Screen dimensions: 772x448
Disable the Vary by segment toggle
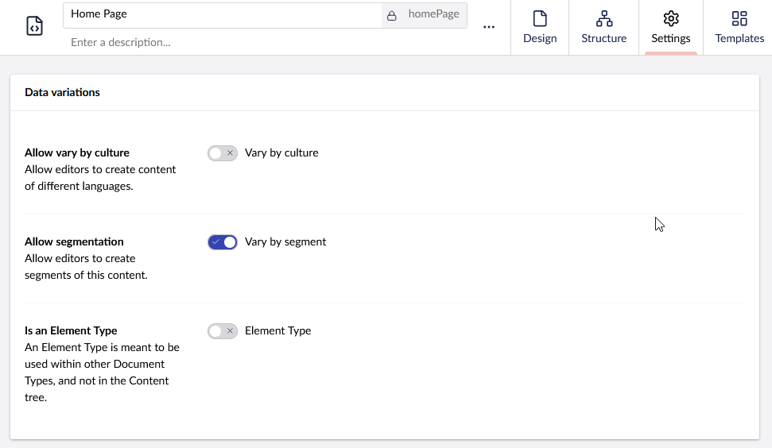coord(223,242)
